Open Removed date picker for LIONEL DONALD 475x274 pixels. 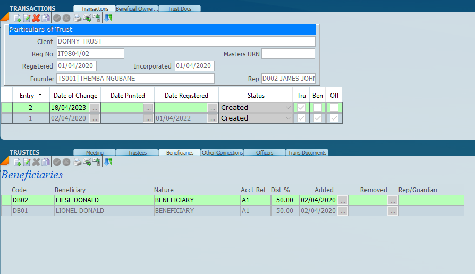tap(393, 211)
